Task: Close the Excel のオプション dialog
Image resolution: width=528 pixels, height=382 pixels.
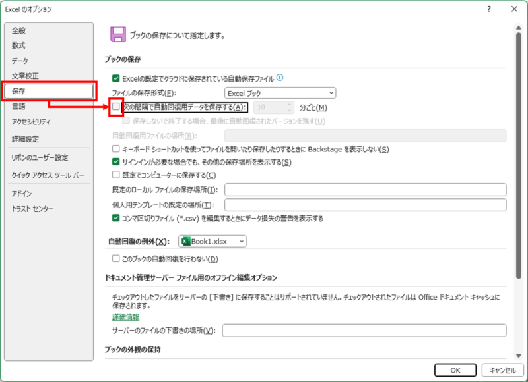Action: tap(515, 9)
